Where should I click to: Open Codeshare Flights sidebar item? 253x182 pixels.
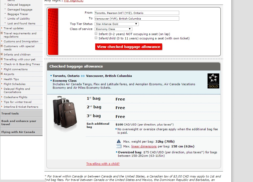click(x=16, y=97)
